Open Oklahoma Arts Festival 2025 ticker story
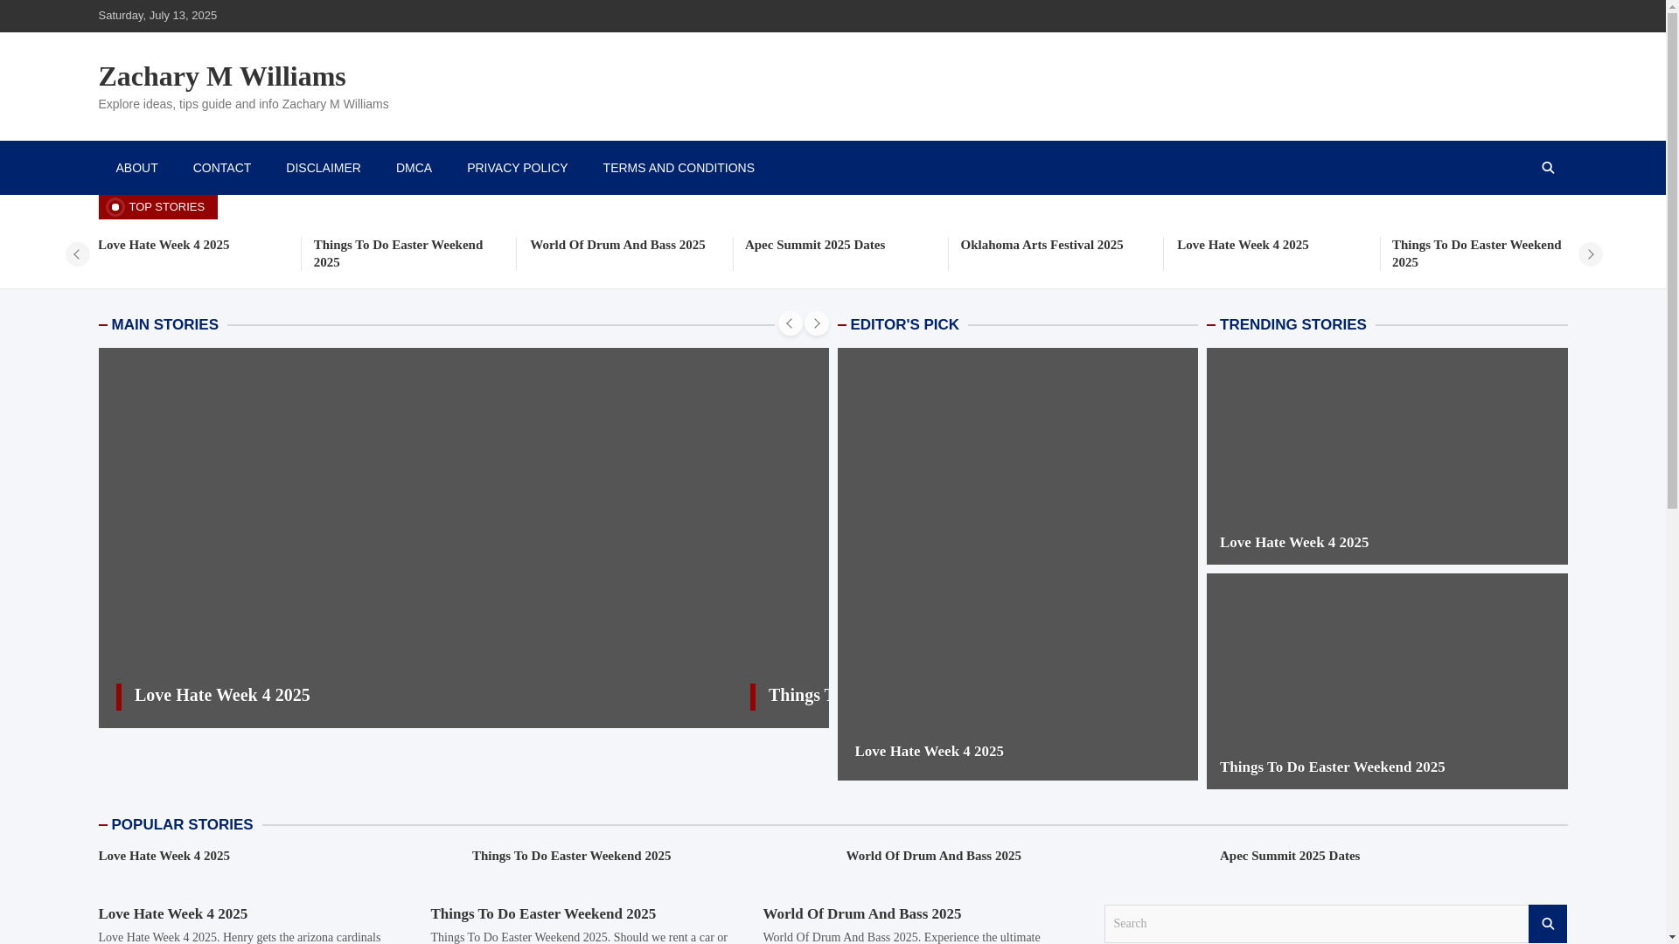The height and width of the screenshot is (944, 1679). [x=1042, y=245]
